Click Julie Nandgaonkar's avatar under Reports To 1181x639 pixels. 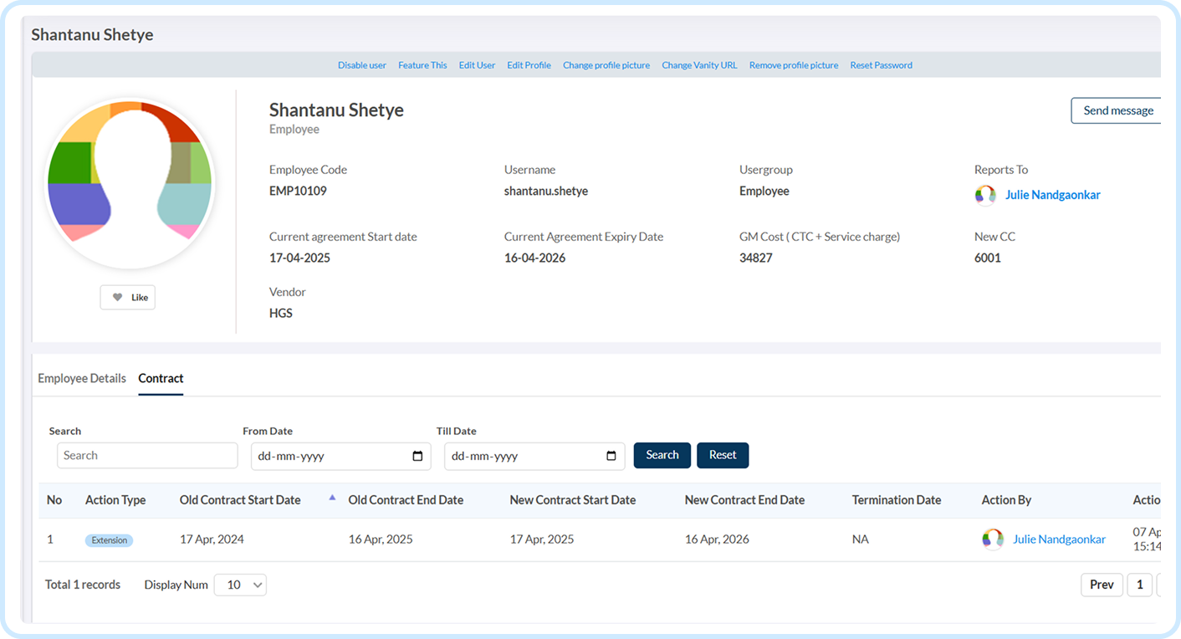[985, 195]
